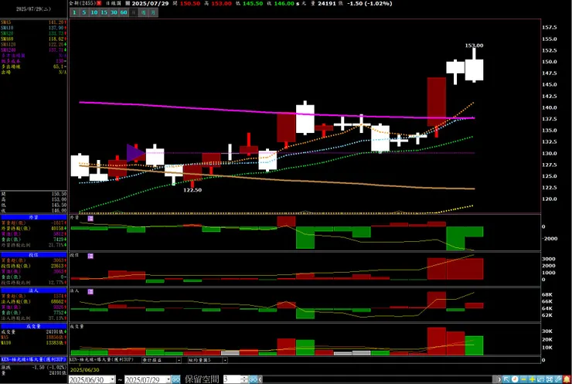Switch chart to 1-minute period

click(74, 12)
